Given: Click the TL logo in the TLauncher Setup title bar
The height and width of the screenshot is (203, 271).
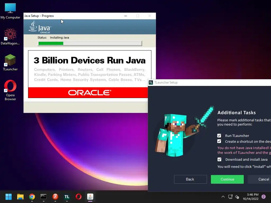Looking at the screenshot, I should pyautogui.click(x=151, y=82).
